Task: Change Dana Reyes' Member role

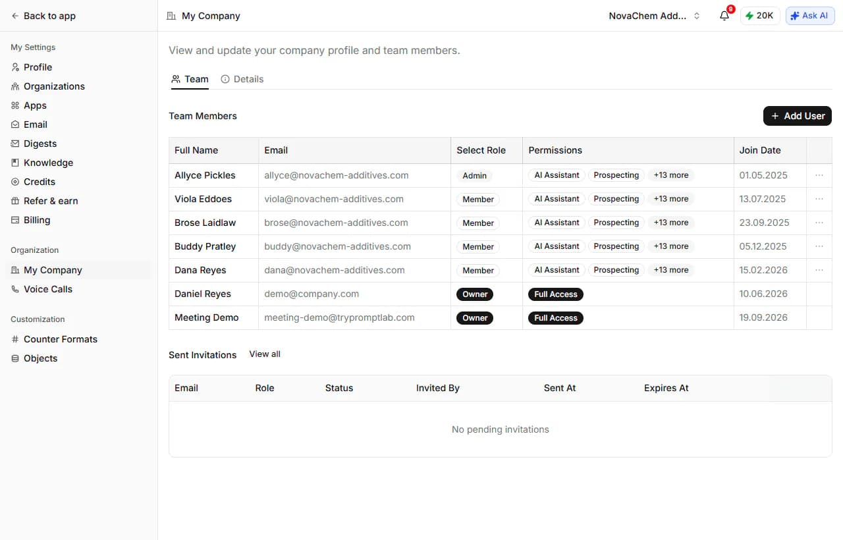Action: (x=478, y=271)
